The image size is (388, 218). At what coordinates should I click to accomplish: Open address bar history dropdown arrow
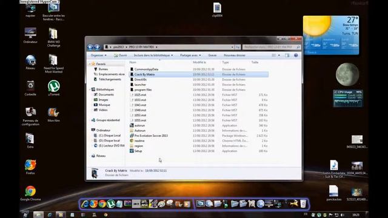[x=232, y=47]
